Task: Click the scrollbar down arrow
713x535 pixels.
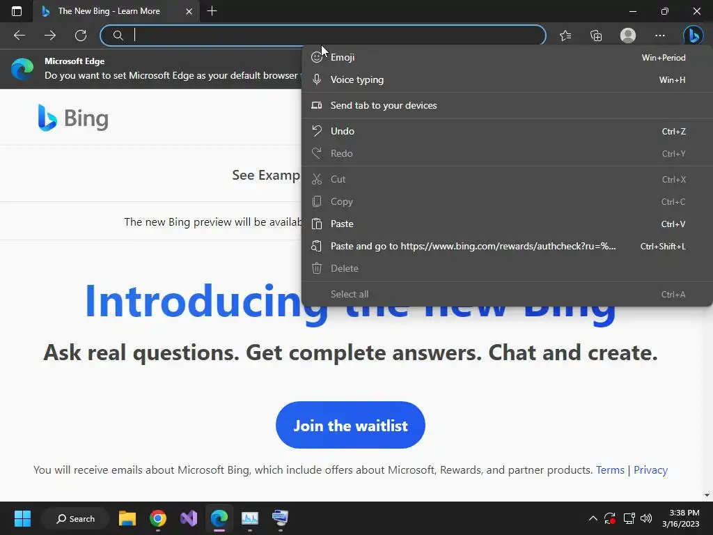Action: click(x=707, y=495)
